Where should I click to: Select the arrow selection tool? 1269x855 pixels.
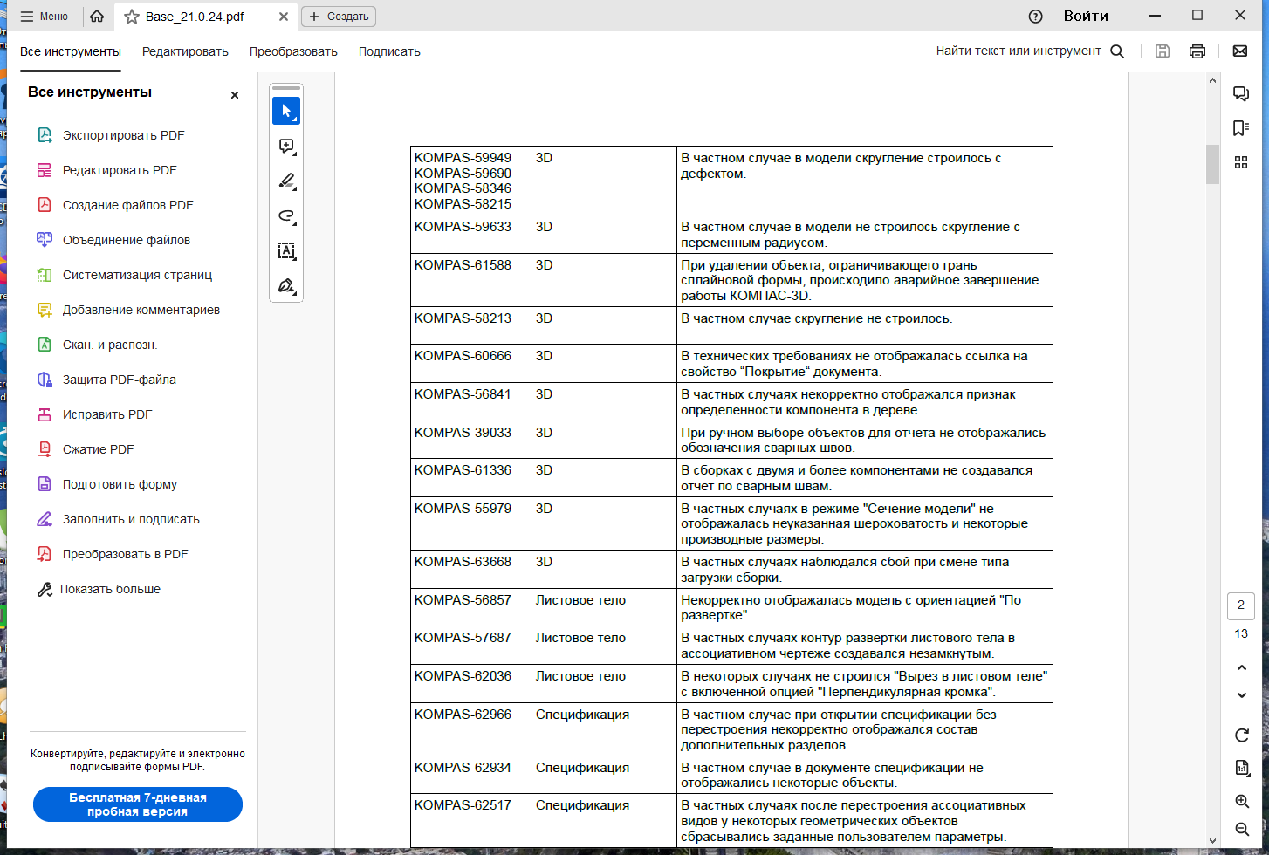tap(286, 111)
